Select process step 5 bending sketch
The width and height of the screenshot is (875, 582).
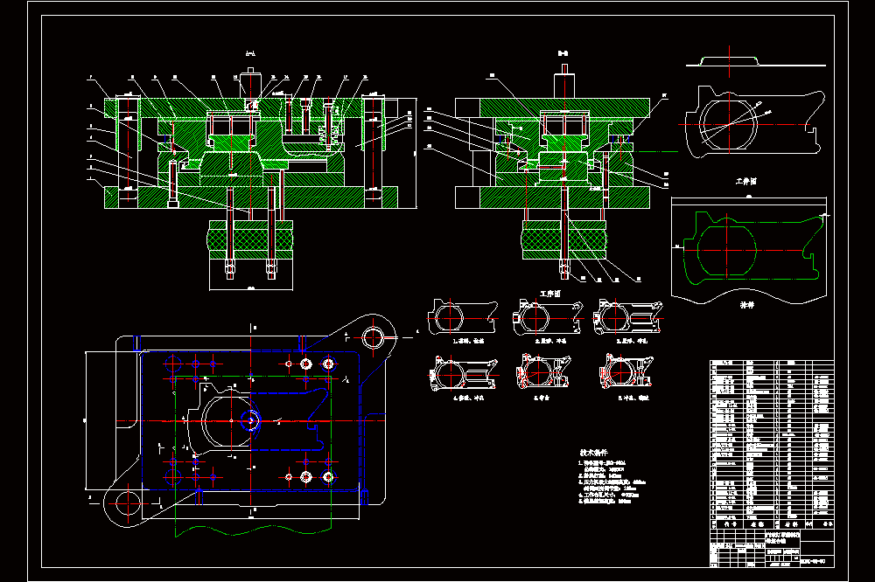(543, 372)
